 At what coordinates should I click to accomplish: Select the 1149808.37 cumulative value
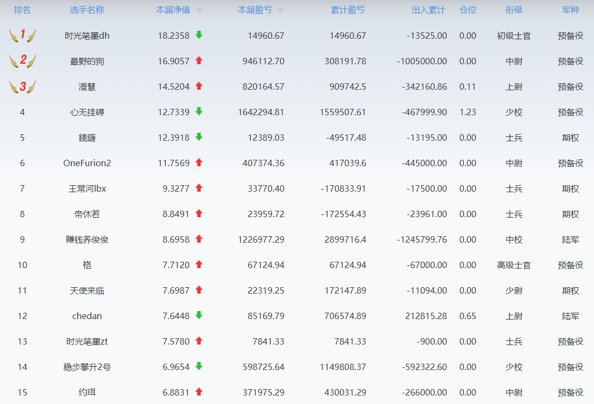[343, 367]
